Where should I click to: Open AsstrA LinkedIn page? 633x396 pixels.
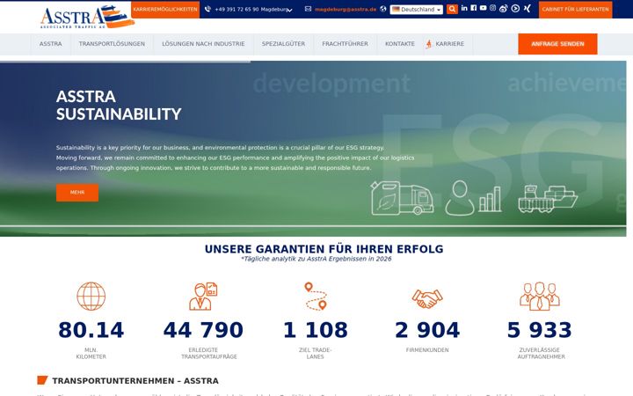(x=464, y=8)
